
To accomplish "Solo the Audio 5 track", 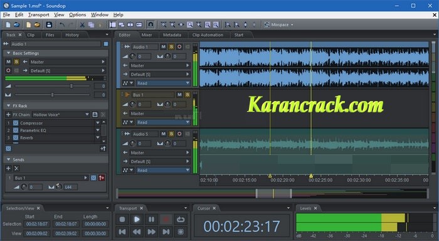I will pyautogui.click(x=171, y=134).
